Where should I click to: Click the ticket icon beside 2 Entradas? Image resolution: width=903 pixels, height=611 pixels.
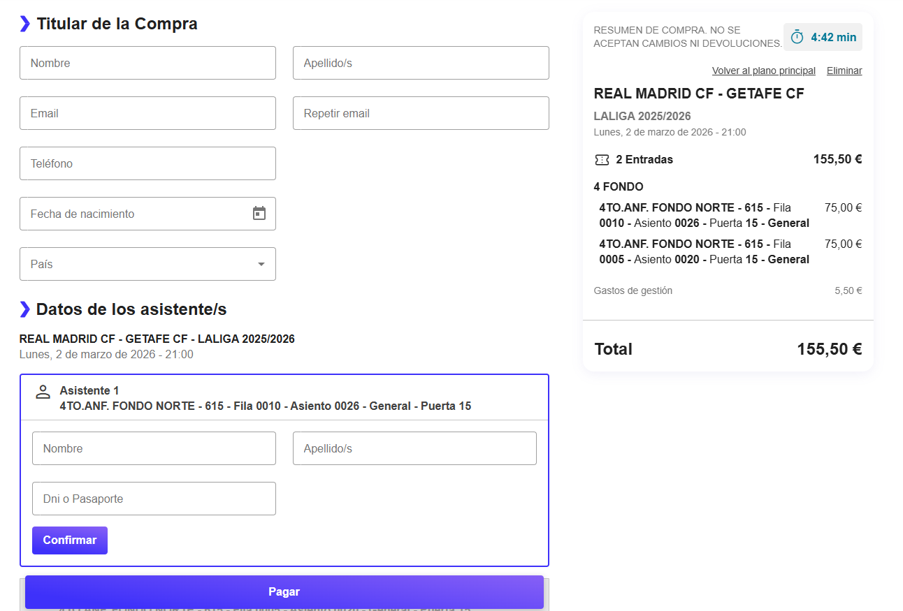click(x=602, y=160)
